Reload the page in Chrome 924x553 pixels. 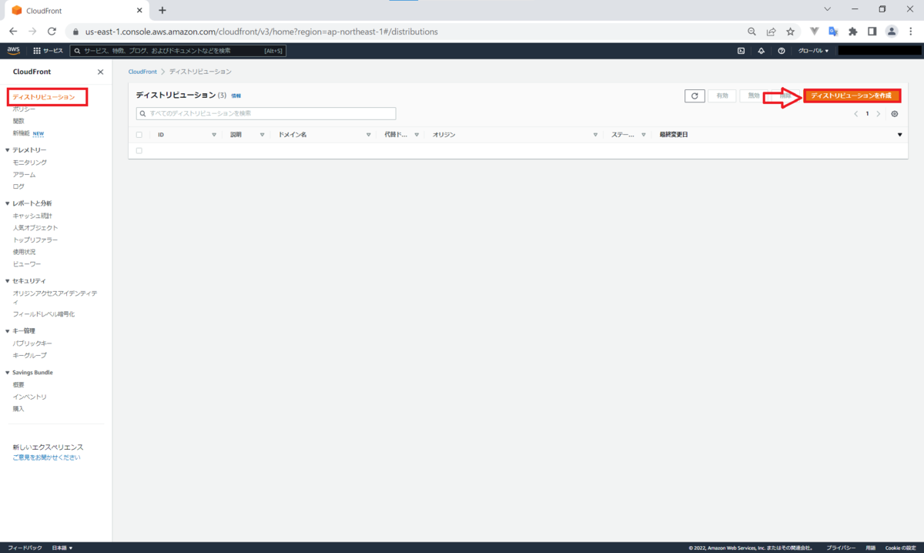point(52,32)
